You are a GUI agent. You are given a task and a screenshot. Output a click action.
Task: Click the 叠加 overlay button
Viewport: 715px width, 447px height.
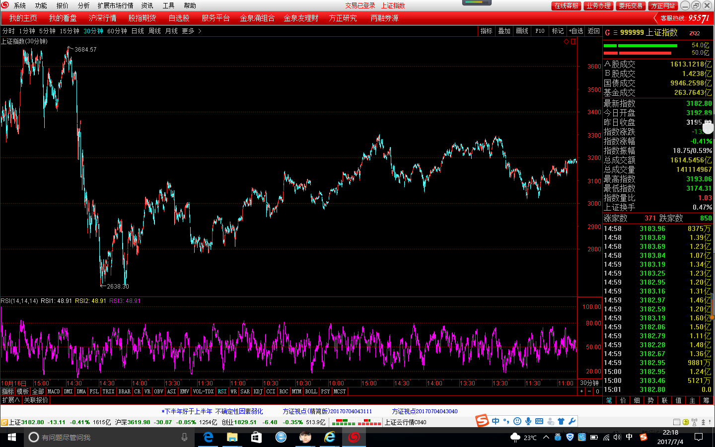(x=504, y=31)
